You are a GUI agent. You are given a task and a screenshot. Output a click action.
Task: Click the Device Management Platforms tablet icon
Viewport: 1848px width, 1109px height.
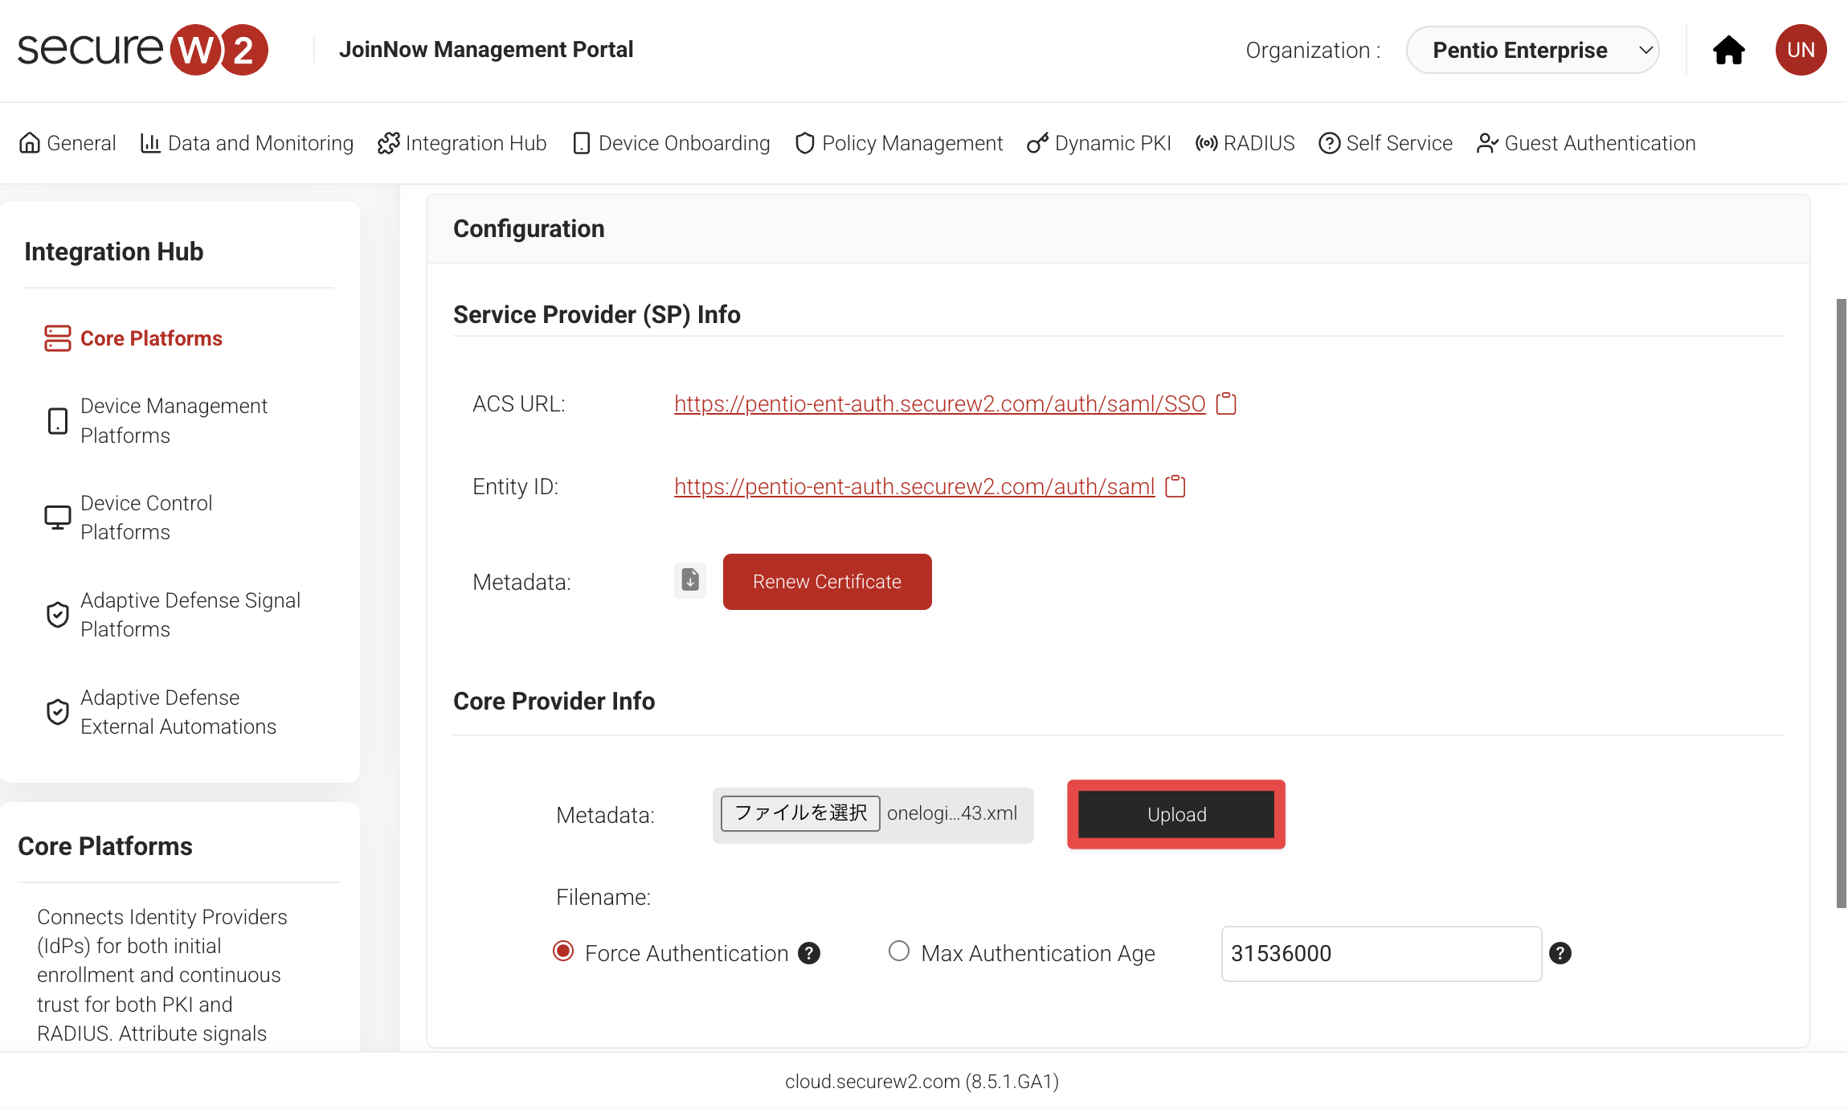[58, 420]
